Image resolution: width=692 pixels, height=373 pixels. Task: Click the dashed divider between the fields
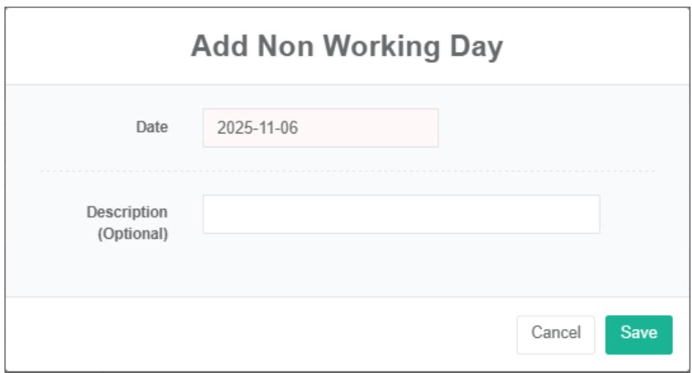pyautogui.click(x=347, y=171)
